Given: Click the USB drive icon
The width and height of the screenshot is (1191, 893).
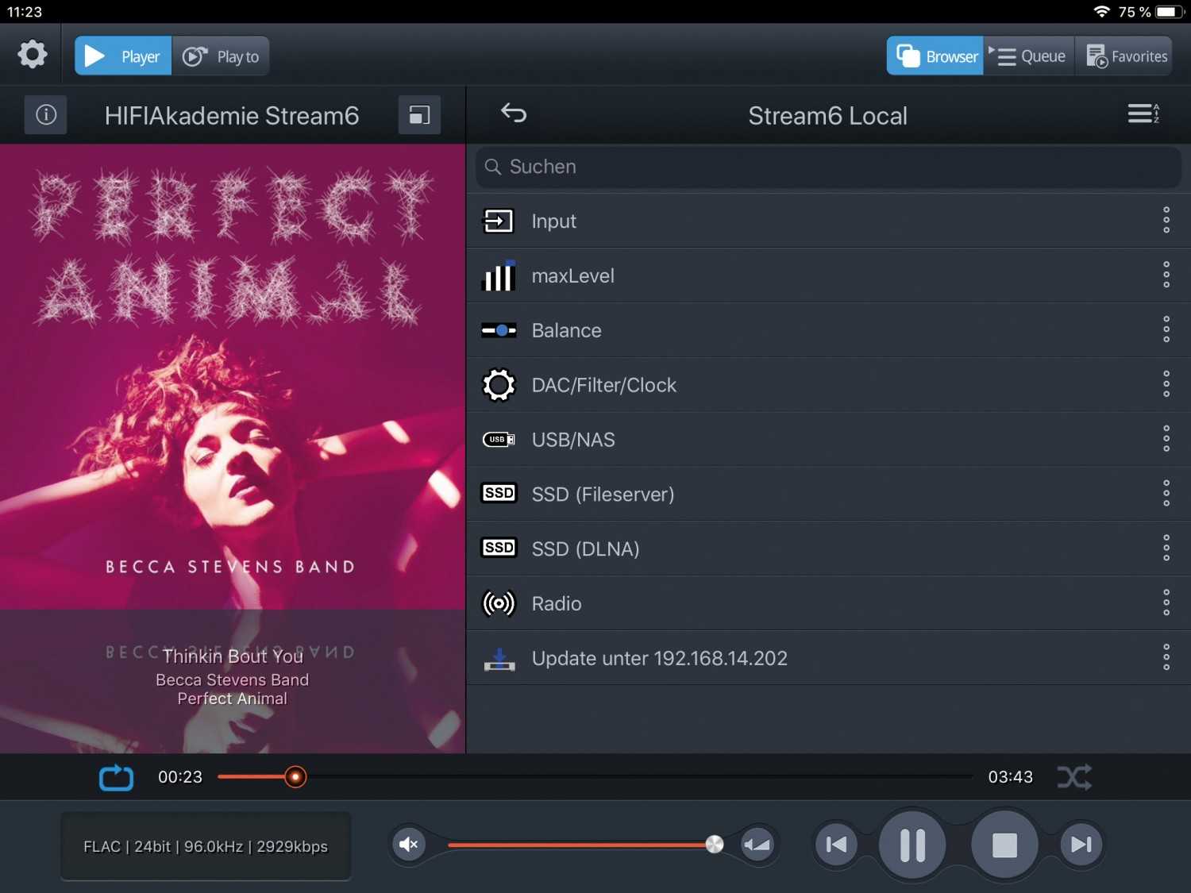Looking at the screenshot, I should point(499,440).
